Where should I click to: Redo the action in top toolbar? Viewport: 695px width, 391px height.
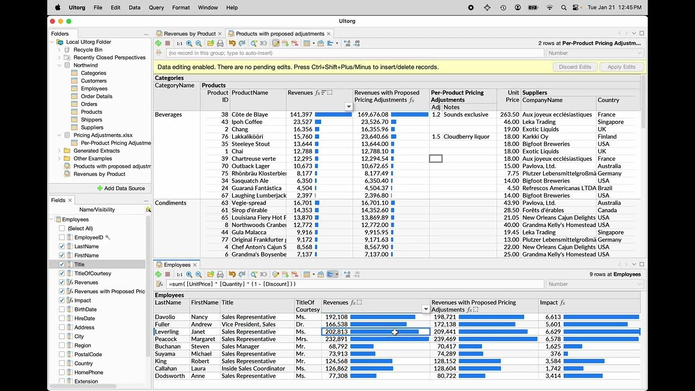tap(242, 43)
